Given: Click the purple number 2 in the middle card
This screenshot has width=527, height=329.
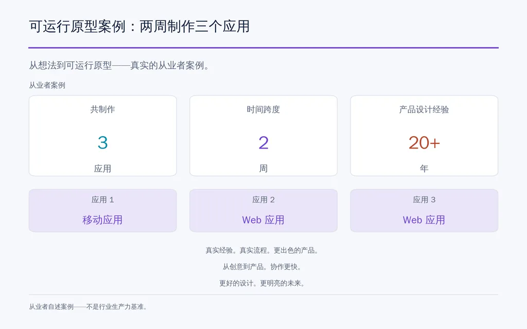Looking at the screenshot, I should [x=263, y=143].
